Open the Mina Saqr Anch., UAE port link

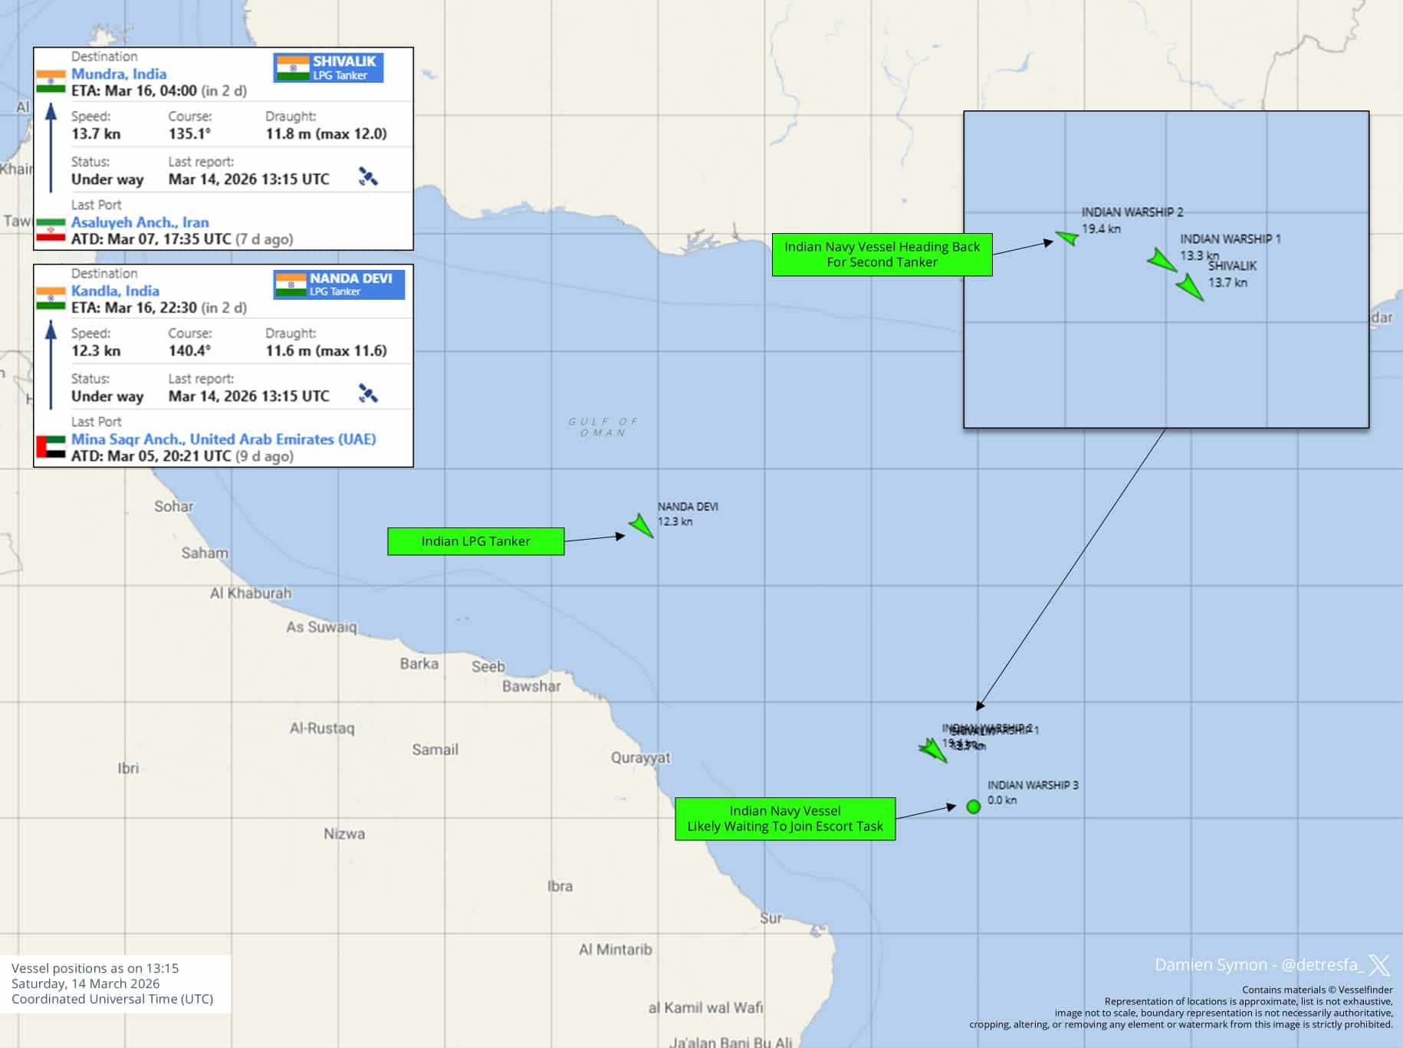tap(223, 439)
